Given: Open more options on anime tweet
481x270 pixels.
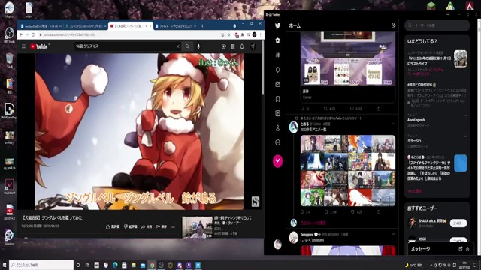Looking at the screenshot, I should coord(394,124).
